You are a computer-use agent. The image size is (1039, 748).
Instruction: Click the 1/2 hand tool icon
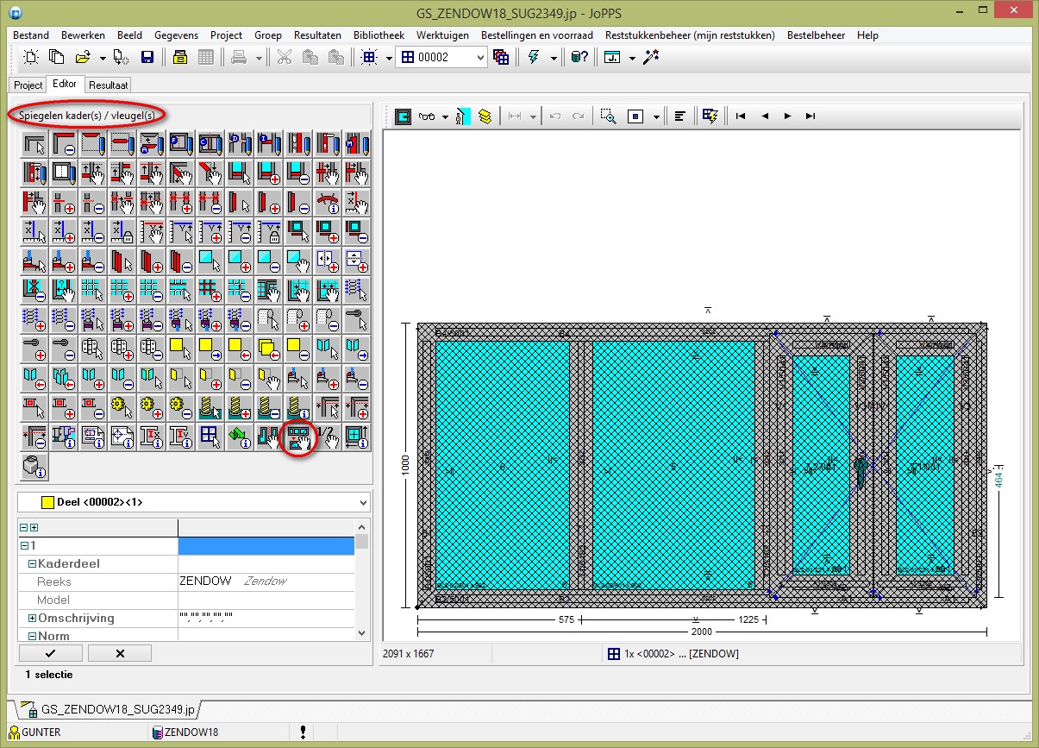point(328,437)
